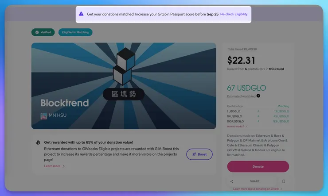Open the Blocktrend project banner image
This screenshot has width=328, height=196.
[x=124, y=86]
